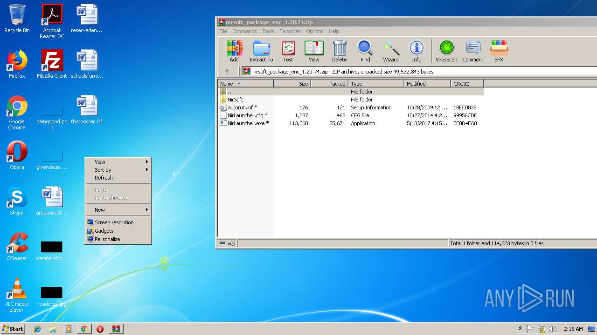
Task: Open the Wizard wand icon
Action: tap(391, 51)
